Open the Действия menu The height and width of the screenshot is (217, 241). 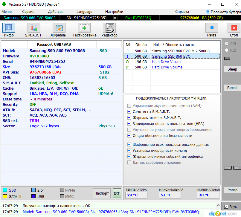(x=56, y=12)
